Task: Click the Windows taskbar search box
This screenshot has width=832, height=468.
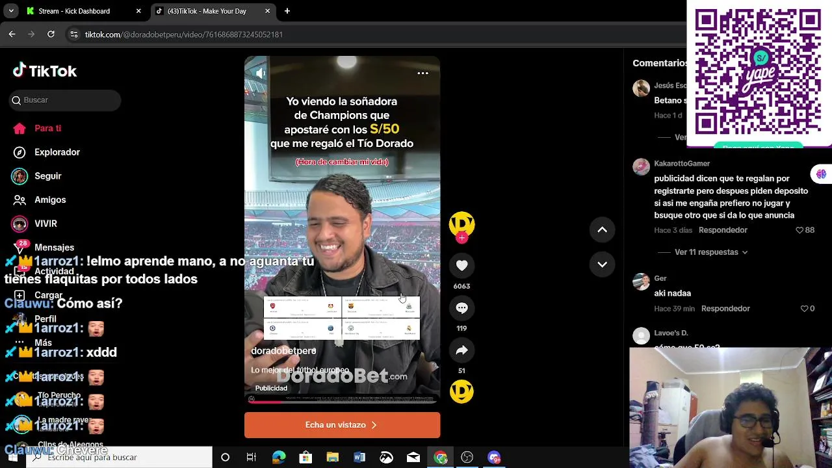Action: point(120,458)
